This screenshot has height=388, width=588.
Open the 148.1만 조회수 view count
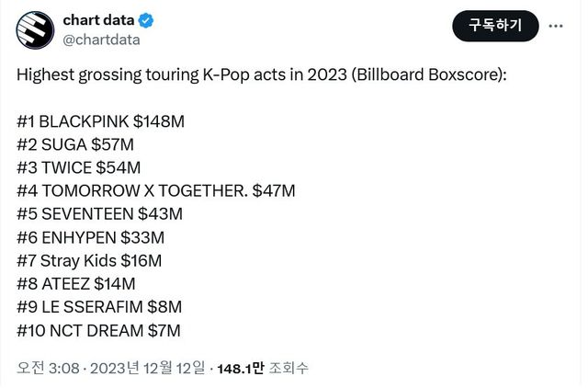pos(262,368)
